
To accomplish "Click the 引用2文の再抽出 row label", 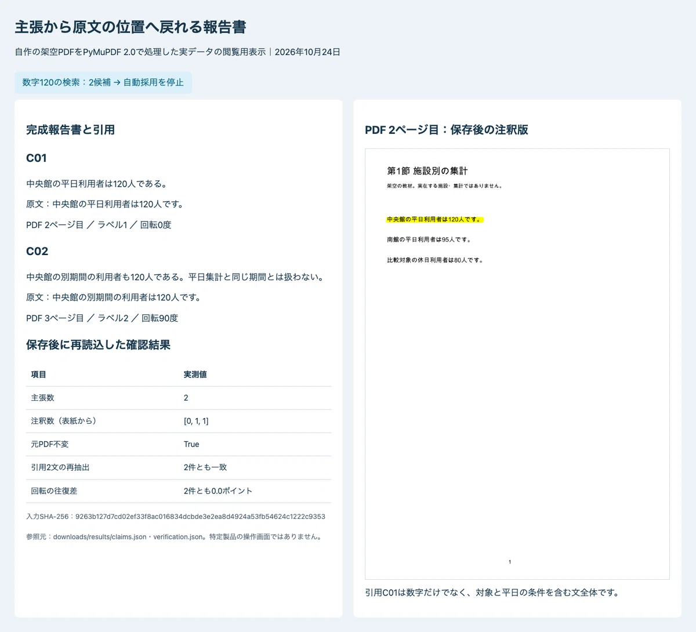I will pos(60,467).
